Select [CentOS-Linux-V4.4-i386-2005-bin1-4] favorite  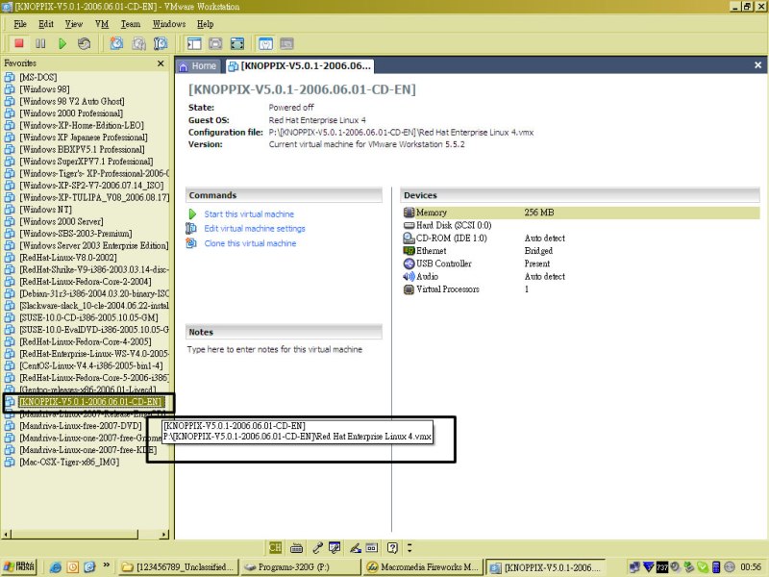90,365
